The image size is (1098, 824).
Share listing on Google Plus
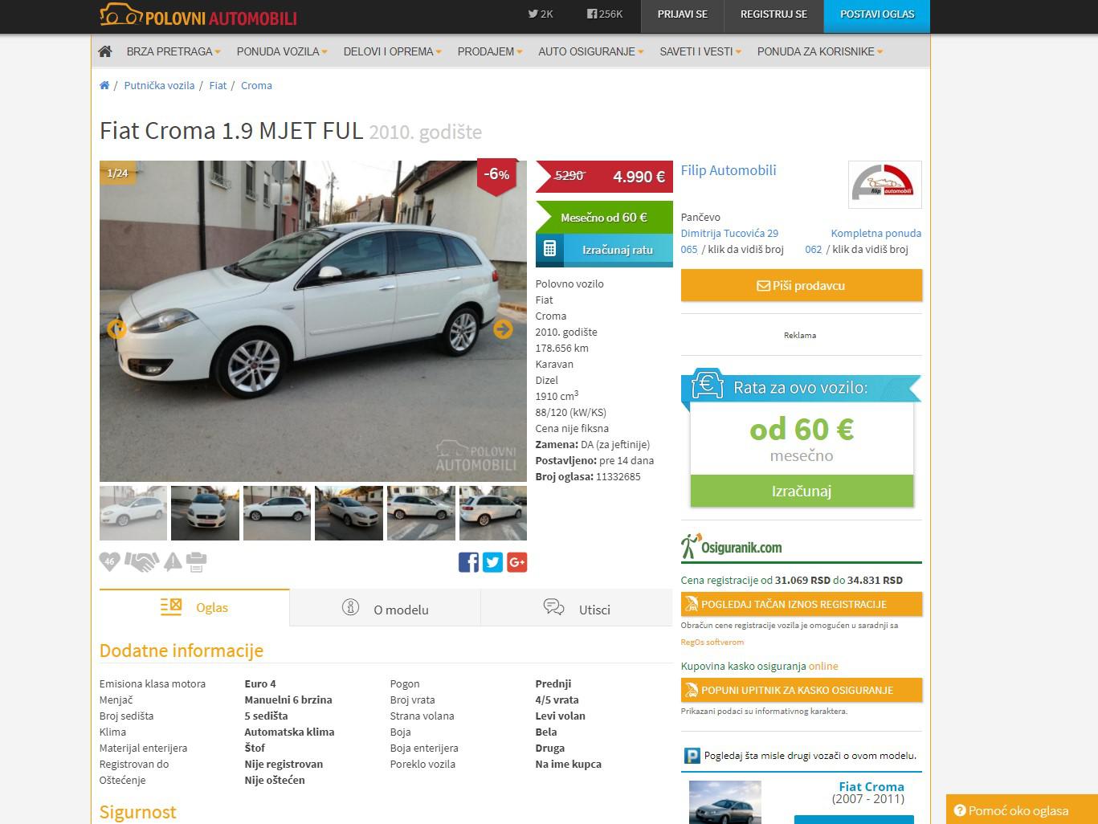(x=517, y=562)
